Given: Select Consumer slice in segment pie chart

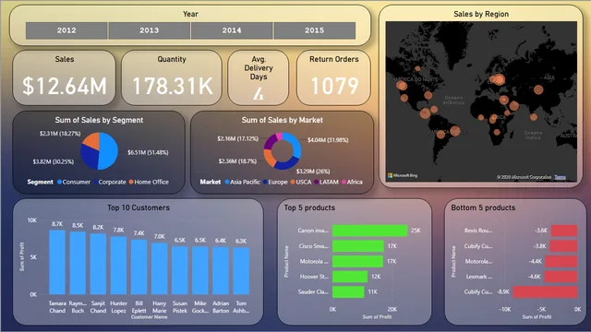Looking at the screenshot, I should point(109,151).
